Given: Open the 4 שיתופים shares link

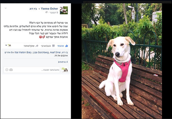Looking at the screenshot, I should point(63,62).
